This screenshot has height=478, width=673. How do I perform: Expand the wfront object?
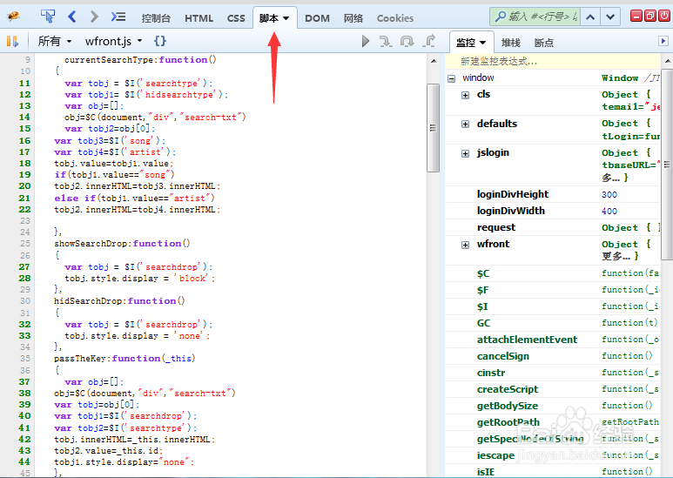pyautogui.click(x=465, y=245)
